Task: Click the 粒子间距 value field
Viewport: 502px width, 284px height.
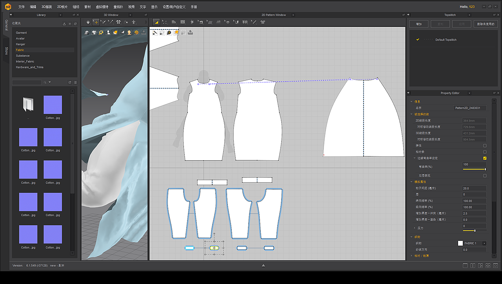Action: (475, 188)
